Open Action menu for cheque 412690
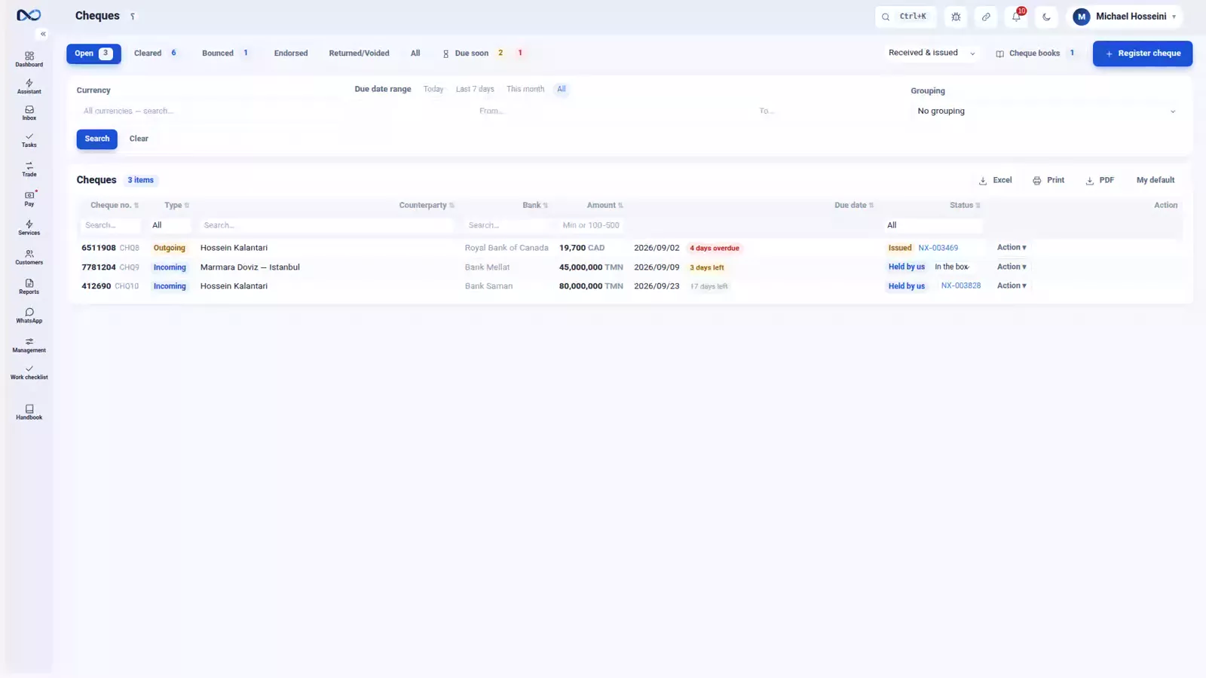Viewport: 1206px width, 678px height. [x=1012, y=286]
